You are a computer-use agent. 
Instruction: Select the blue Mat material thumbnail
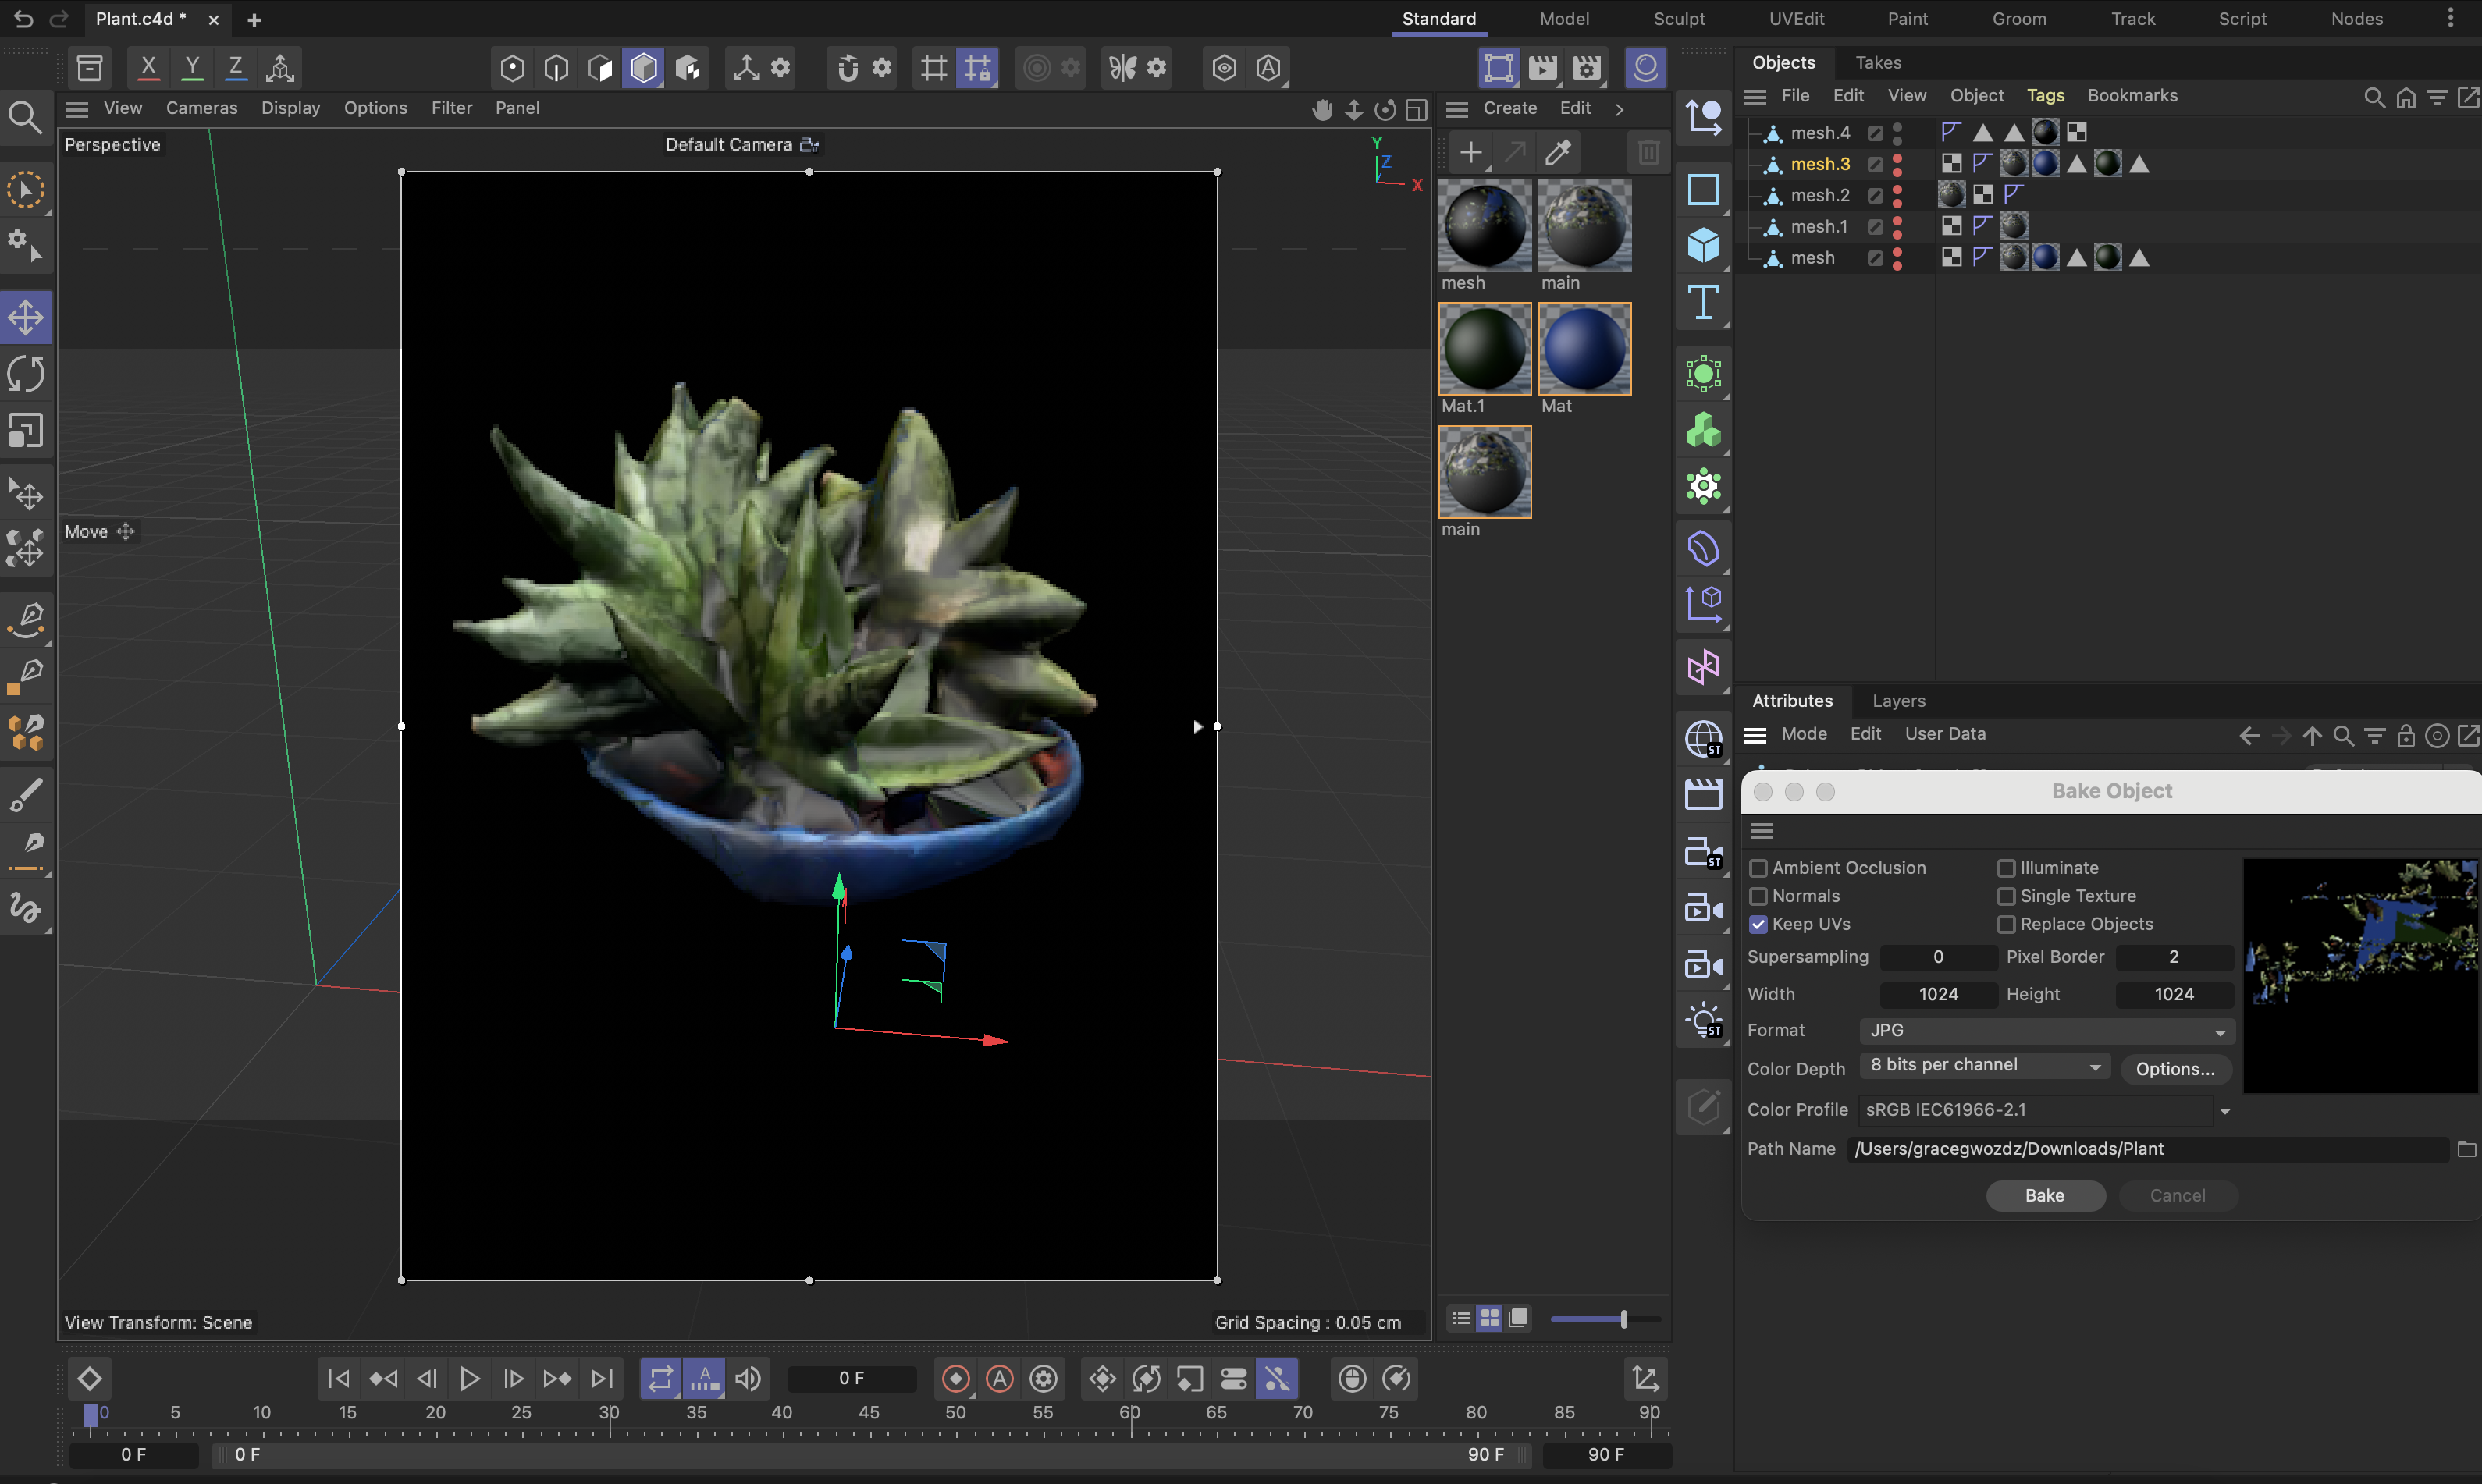pyautogui.click(x=1584, y=348)
